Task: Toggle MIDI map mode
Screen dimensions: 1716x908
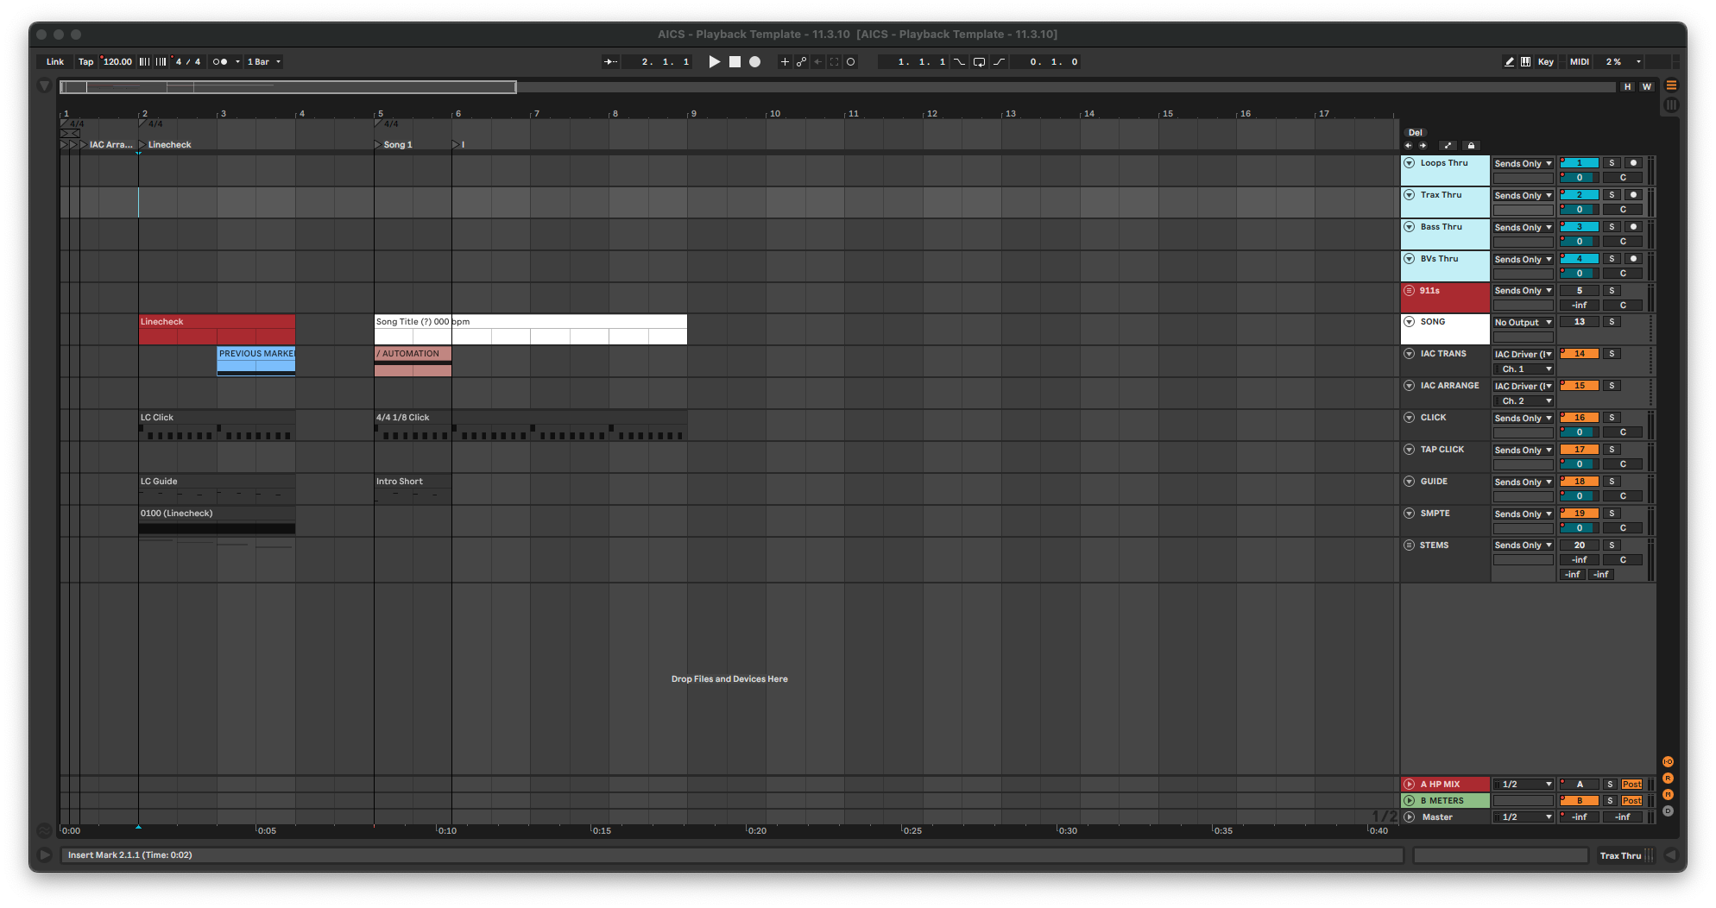Action: click(1580, 62)
